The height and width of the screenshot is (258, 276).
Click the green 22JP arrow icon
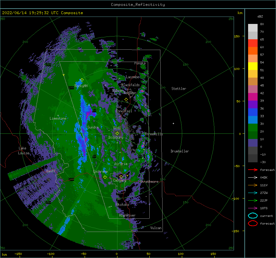pyautogui.click(x=253, y=200)
